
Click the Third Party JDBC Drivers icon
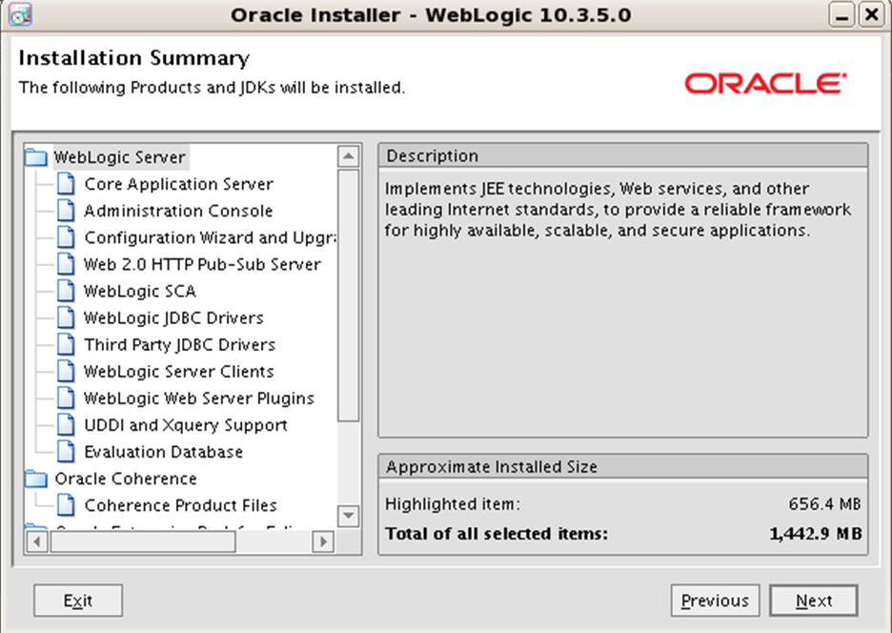[66, 344]
